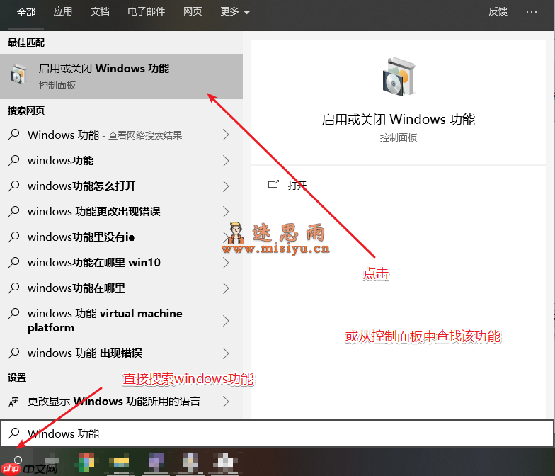This screenshot has height=476, width=555.
Task: Open the three-dot options menu
Action: [531, 12]
